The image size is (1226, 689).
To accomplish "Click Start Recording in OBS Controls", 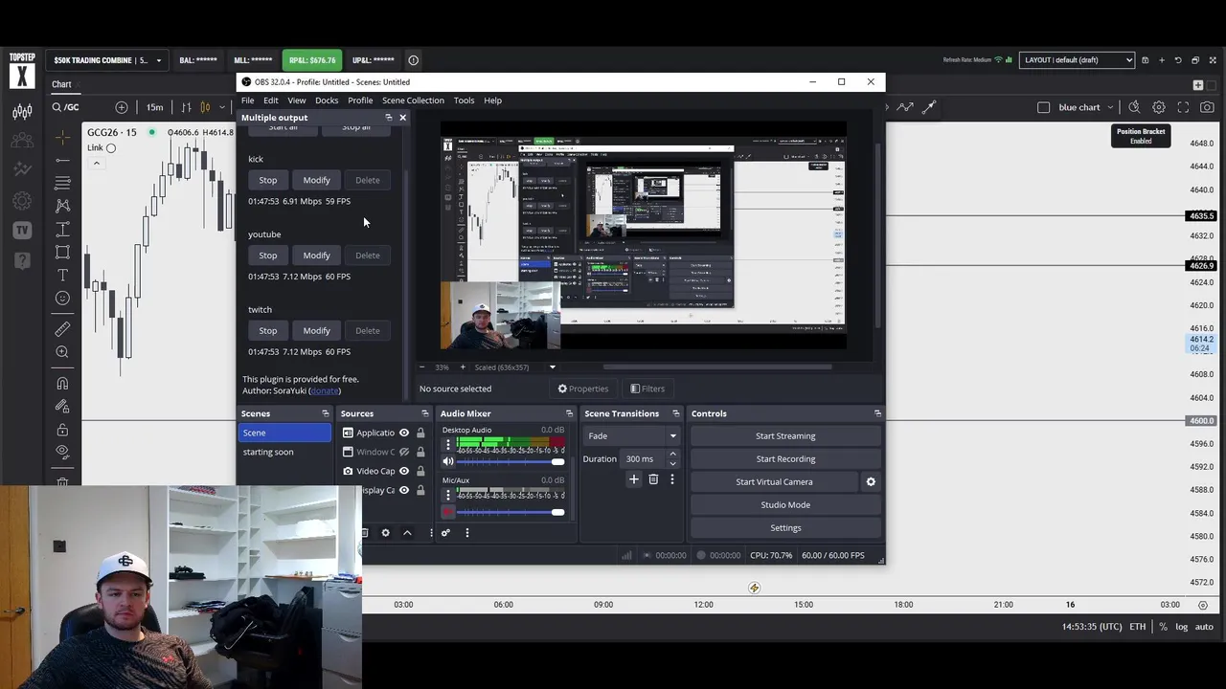I will click(x=785, y=459).
